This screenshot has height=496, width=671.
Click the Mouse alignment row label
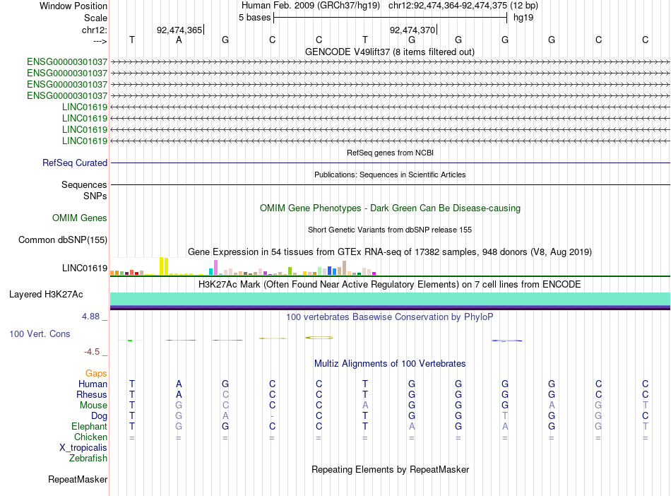(x=93, y=405)
